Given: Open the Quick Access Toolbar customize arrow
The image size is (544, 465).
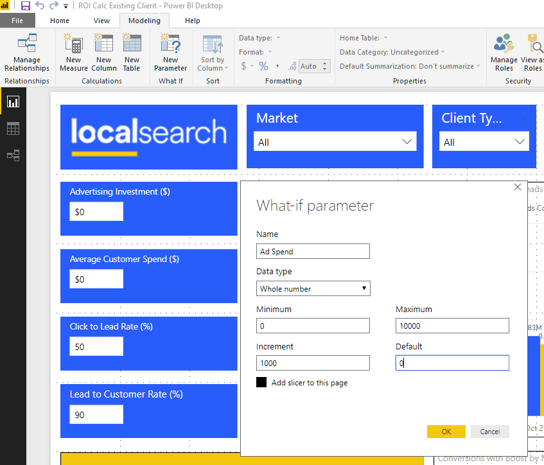Looking at the screenshot, I should click(66, 6).
